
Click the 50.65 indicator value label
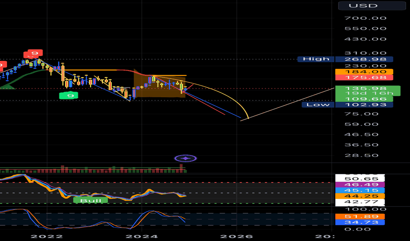360,178
